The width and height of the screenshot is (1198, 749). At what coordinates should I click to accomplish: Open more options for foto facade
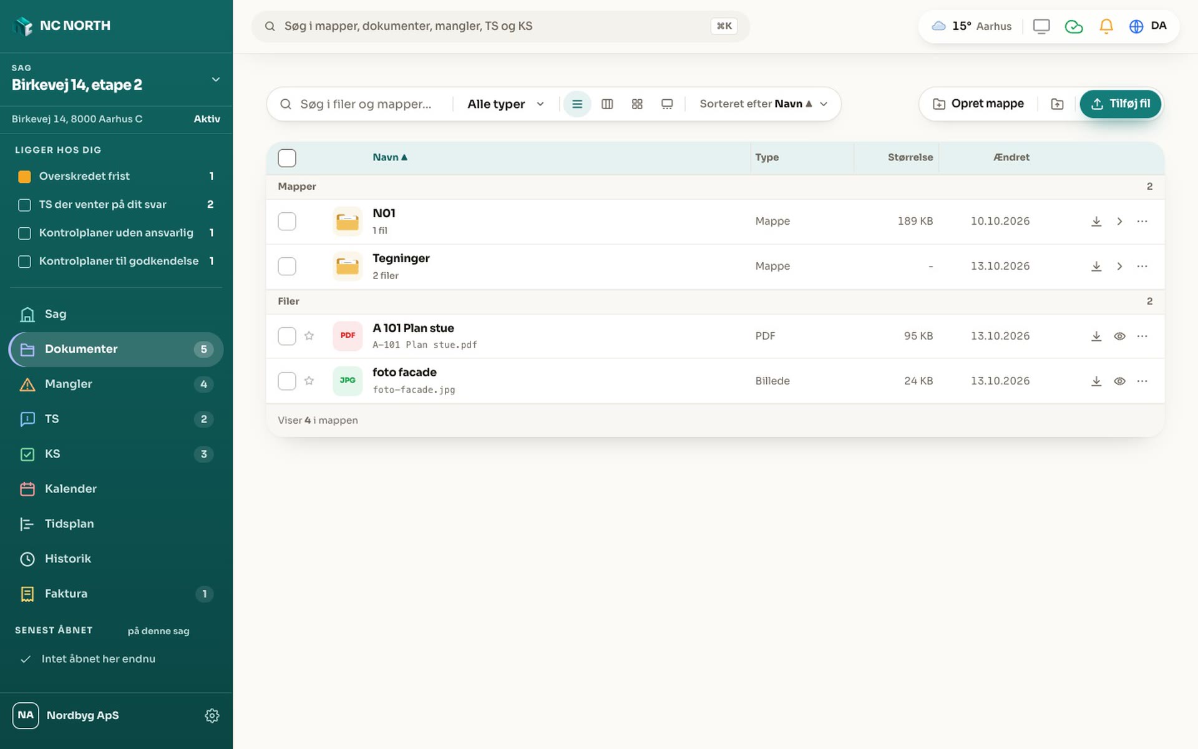tap(1142, 381)
